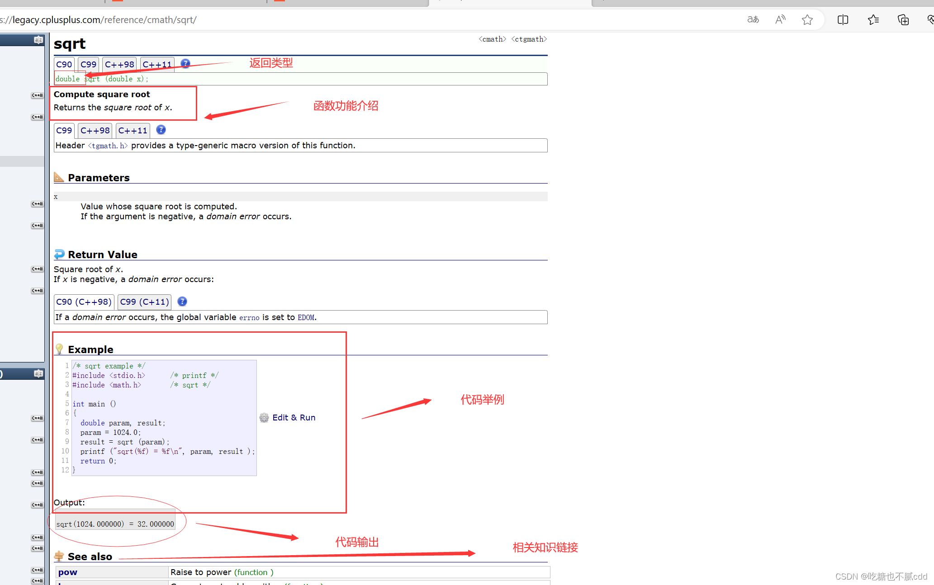This screenshot has width=934, height=585.
Task: Click the top sidebar panel toggle icon
Action: [38, 40]
